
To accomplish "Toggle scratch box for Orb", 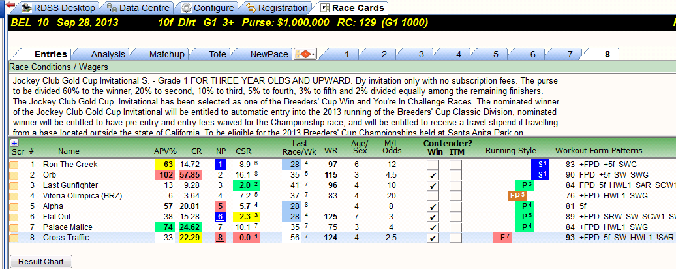I will click(14, 175).
